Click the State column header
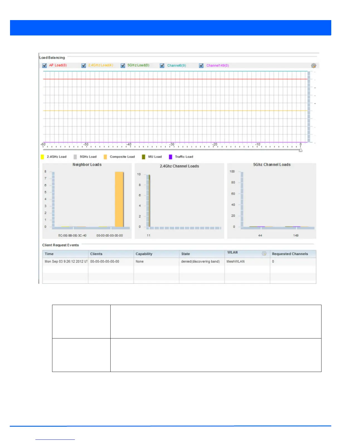 click(x=202, y=254)
